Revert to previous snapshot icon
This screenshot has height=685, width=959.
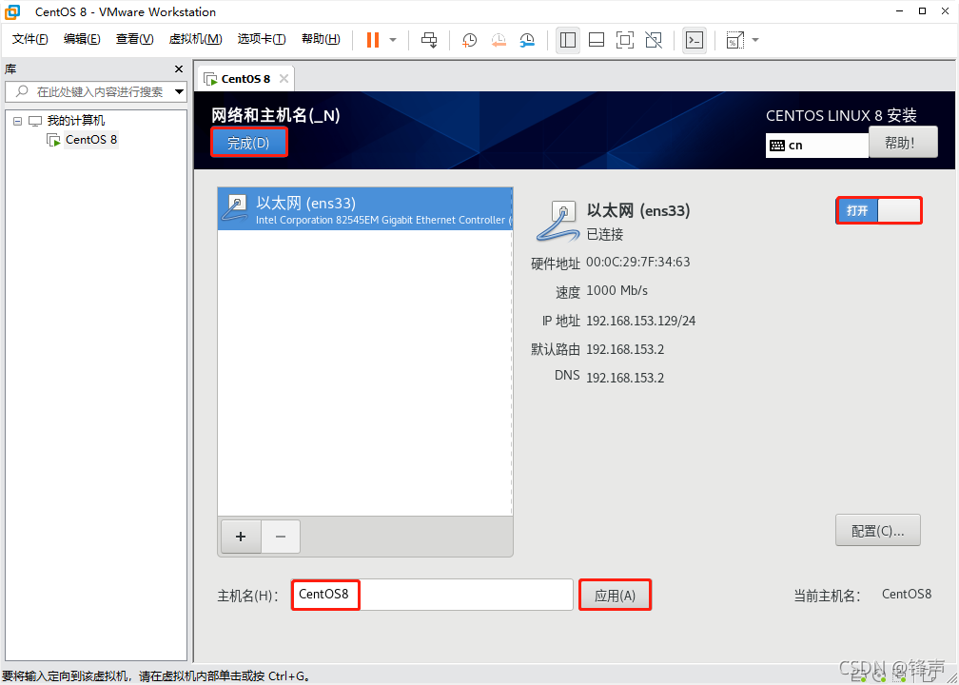pyautogui.click(x=499, y=40)
